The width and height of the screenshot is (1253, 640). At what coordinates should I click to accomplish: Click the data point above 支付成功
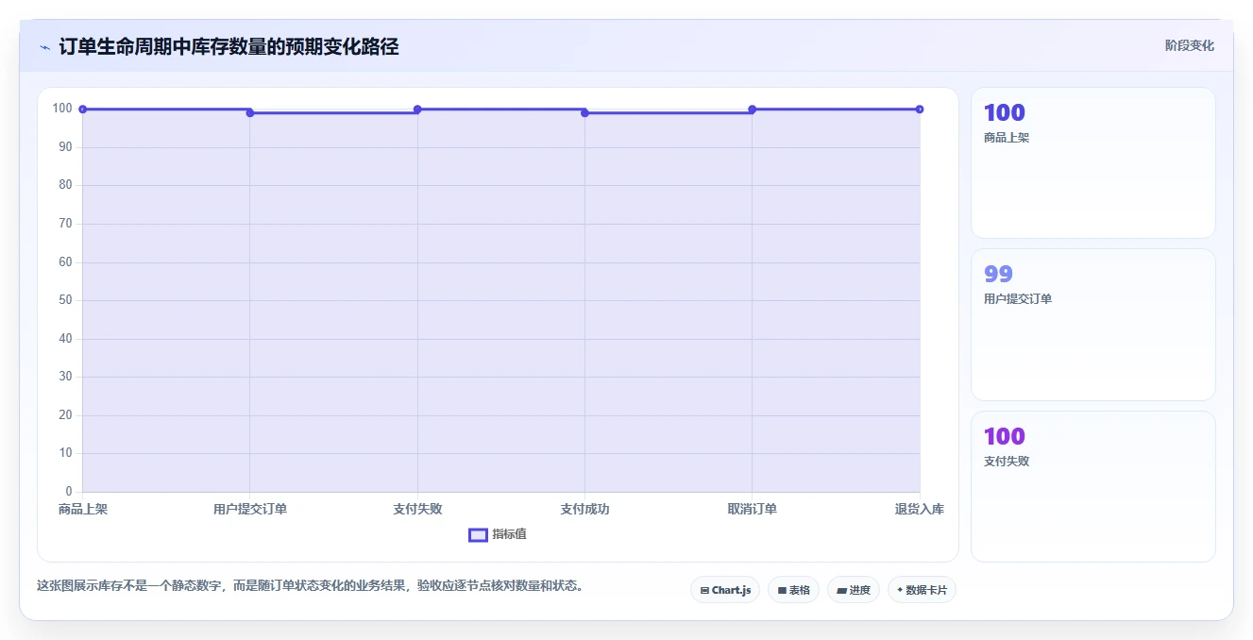coord(584,113)
